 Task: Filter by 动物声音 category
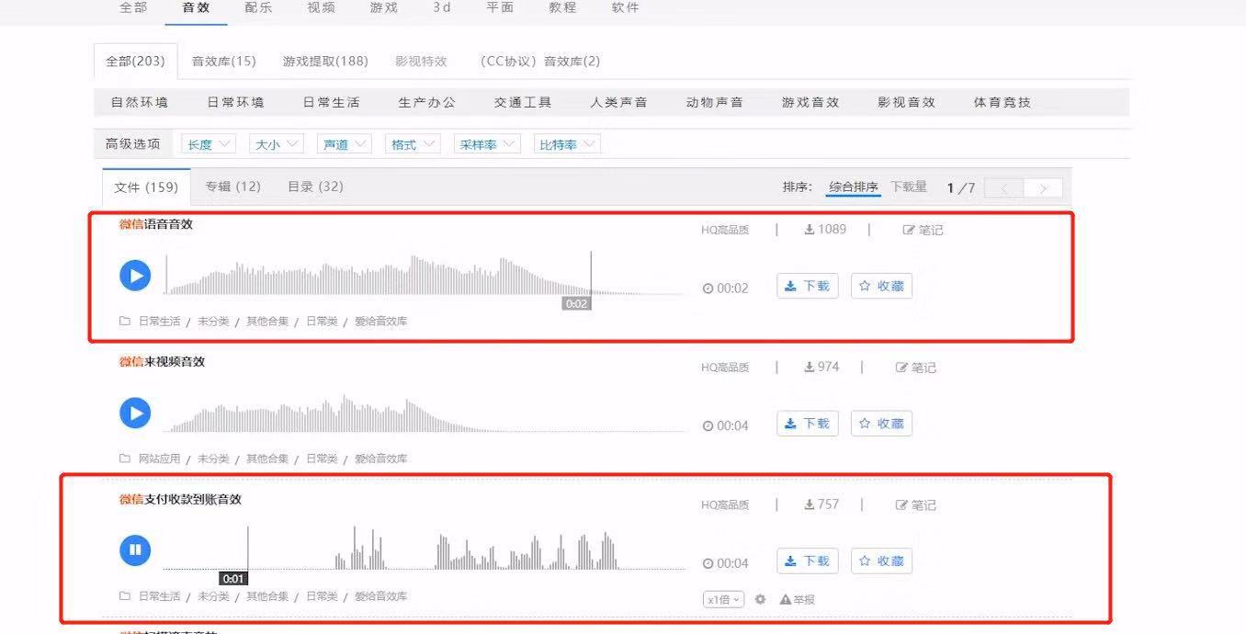coord(714,102)
